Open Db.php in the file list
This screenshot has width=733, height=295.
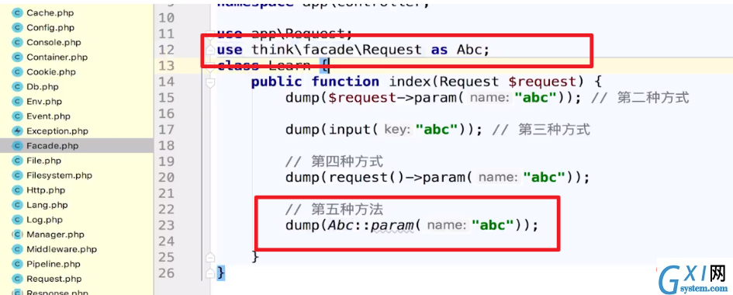click(43, 87)
